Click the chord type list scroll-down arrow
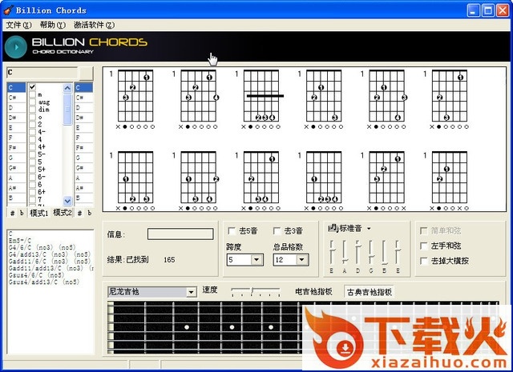The height and width of the screenshot is (372, 513). tap(67, 201)
